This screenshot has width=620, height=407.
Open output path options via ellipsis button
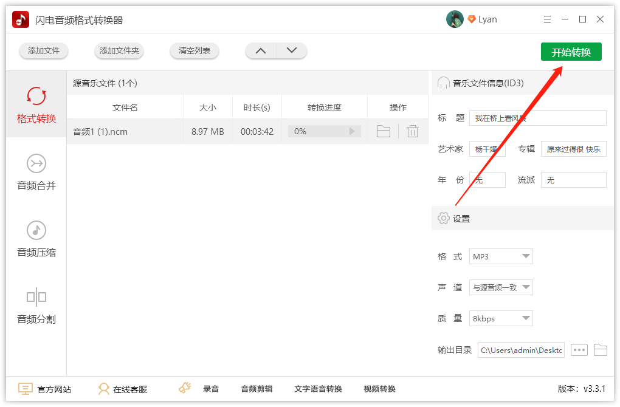tap(579, 349)
